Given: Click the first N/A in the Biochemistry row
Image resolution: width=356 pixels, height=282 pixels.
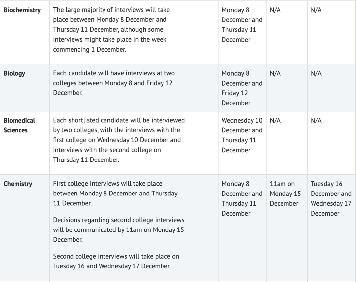Looking at the screenshot, I should tap(275, 10).
